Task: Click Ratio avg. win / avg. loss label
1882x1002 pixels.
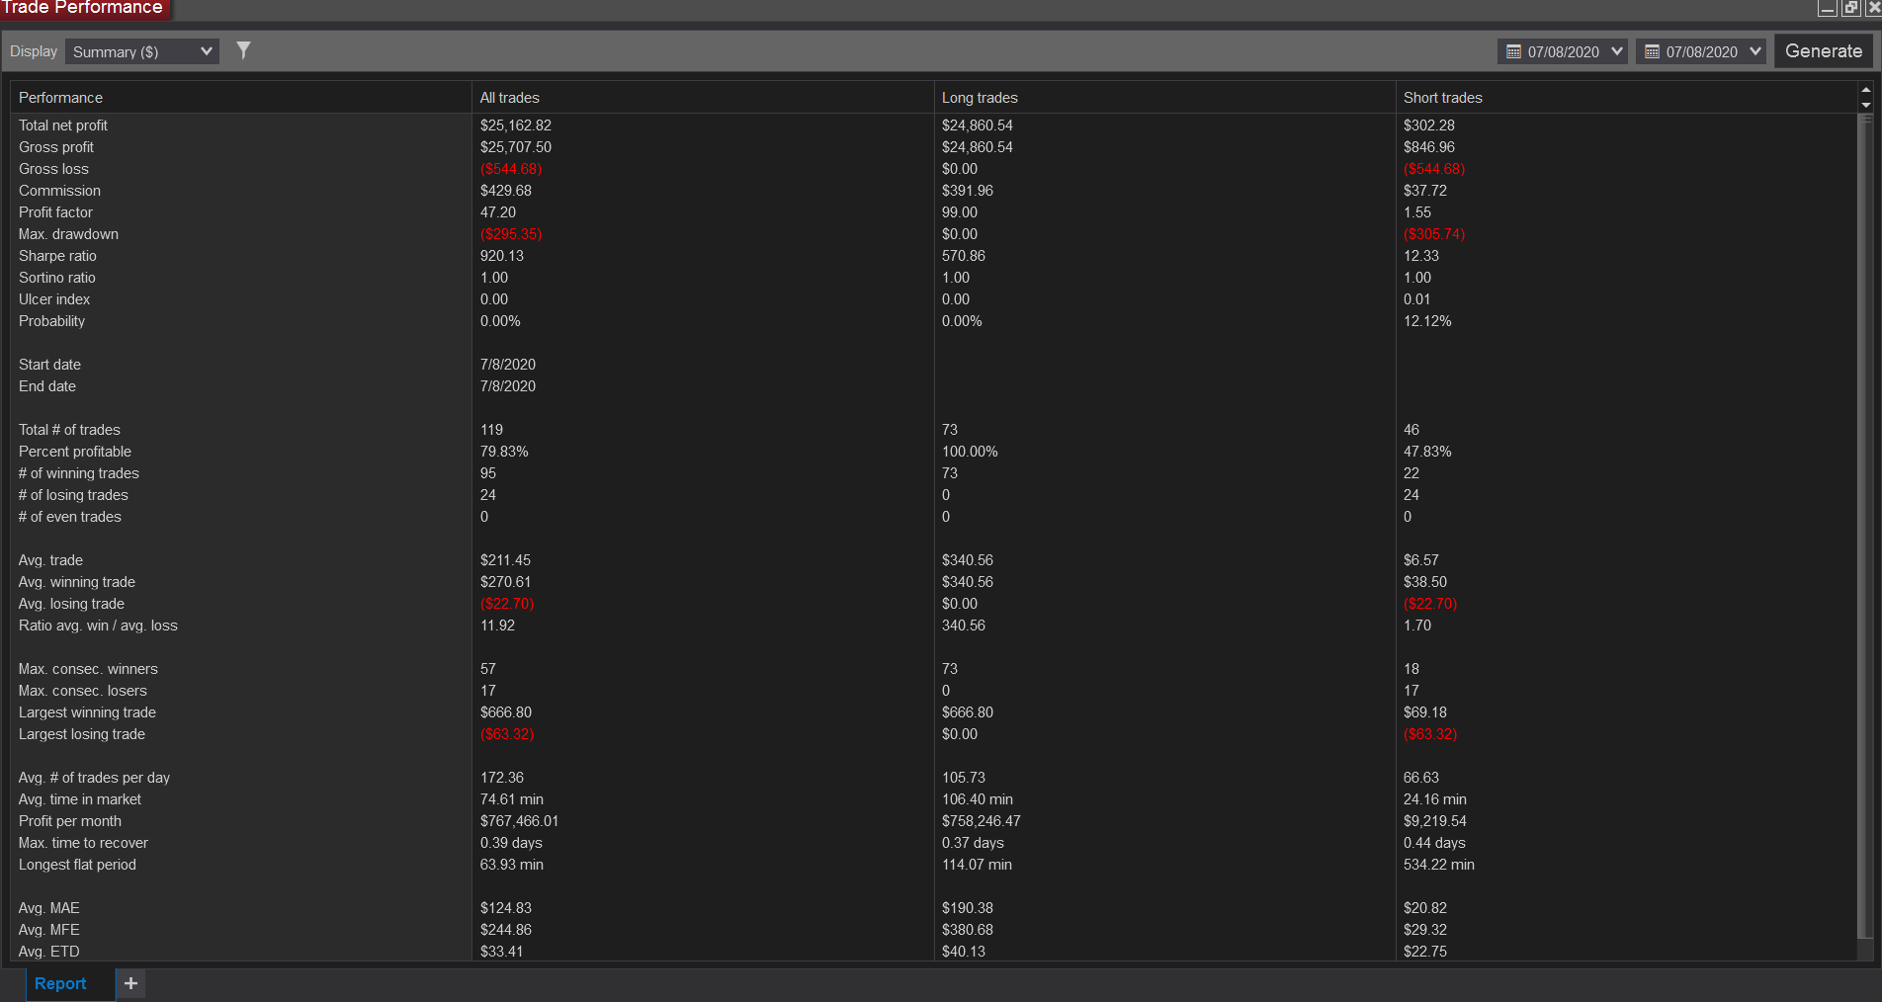Action: click(x=98, y=626)
